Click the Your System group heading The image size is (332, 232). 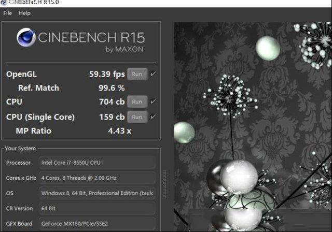tap(20, 148)
